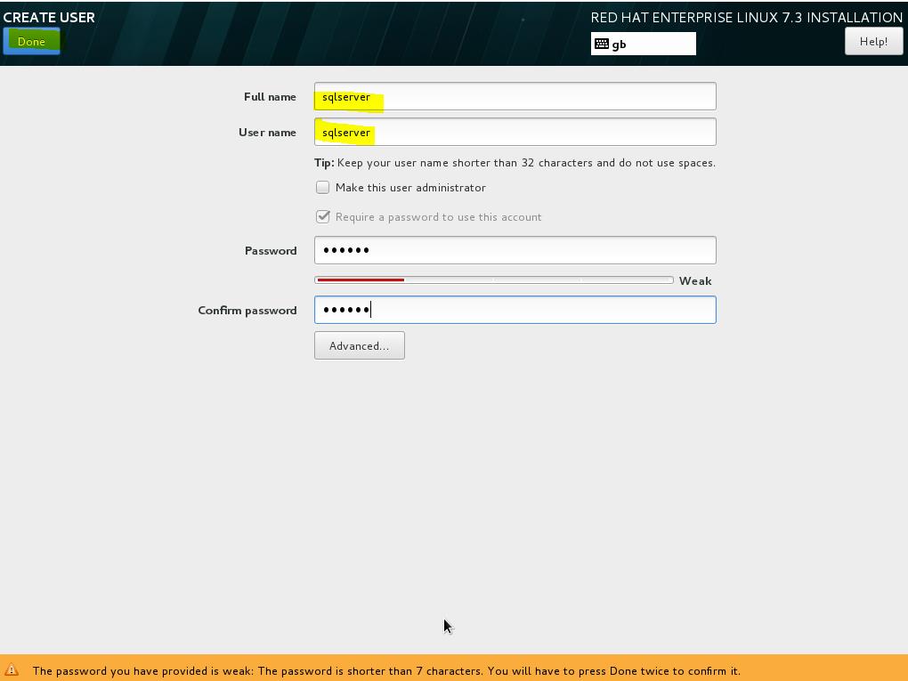Click the password strength bar
Image resolution: width=908 pixels, height=681 pixels.
pyautogui.click(x=494, y=280)
